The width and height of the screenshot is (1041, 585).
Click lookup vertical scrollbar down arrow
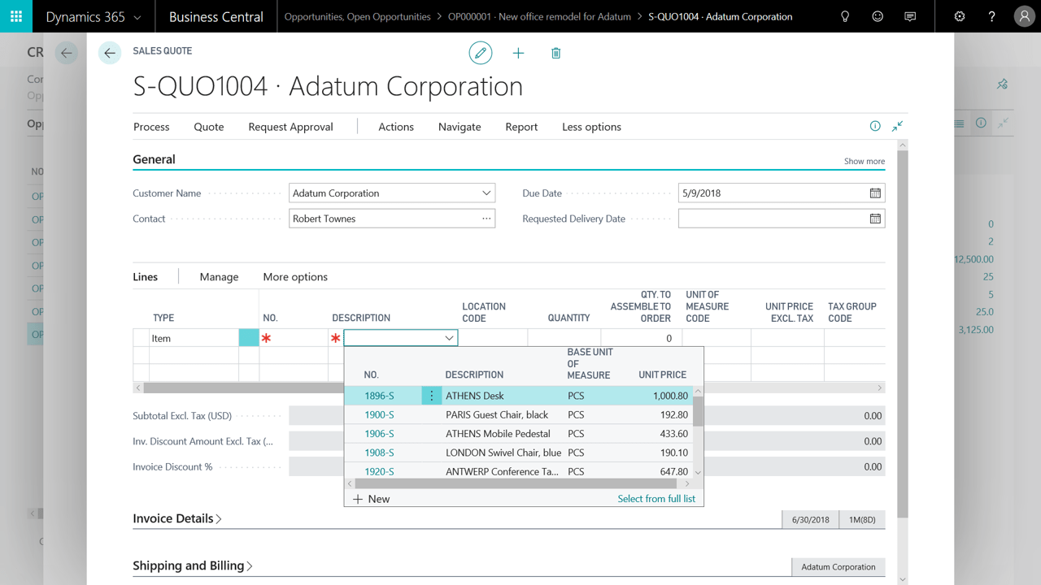point(698,472)
